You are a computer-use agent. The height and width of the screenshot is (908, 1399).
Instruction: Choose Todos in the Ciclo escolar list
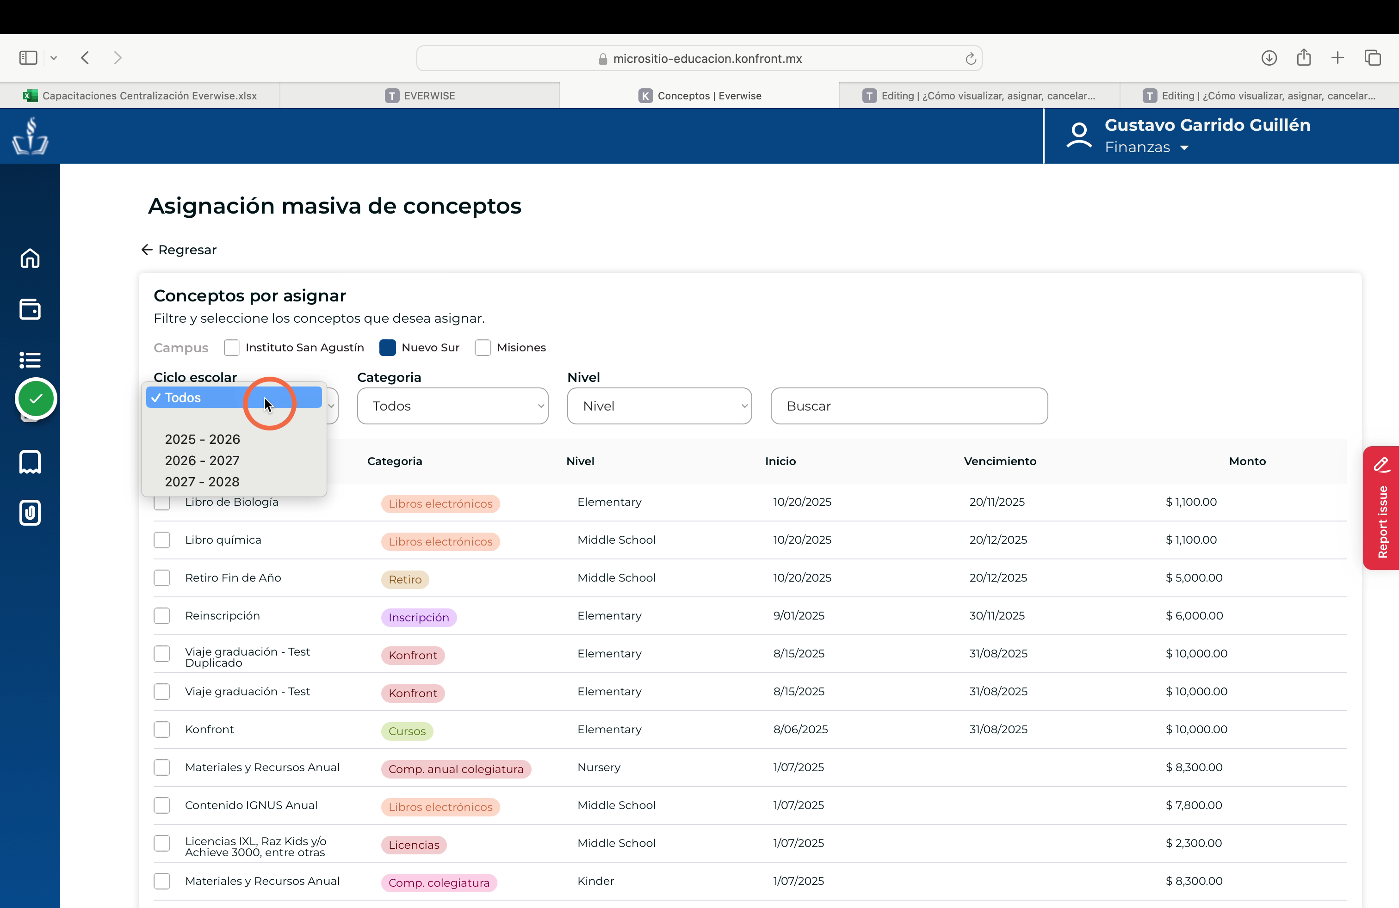[x=234, y=398]
